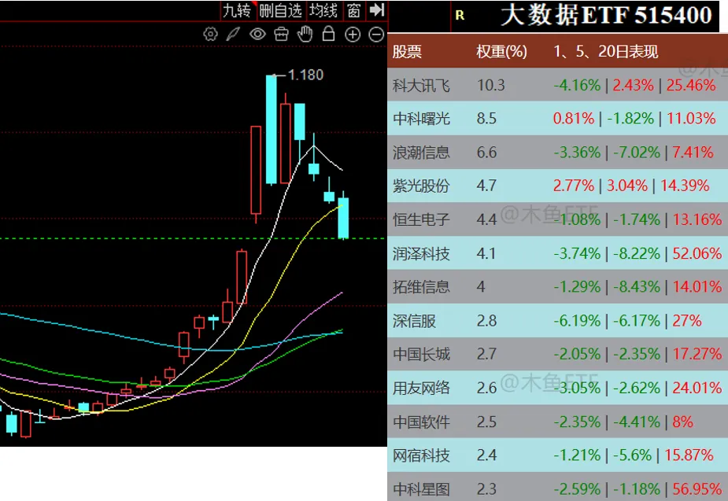Click the 1.180 peak price label
The width and height of the screenshot is (728, 501).
click(x=305, y=75)
